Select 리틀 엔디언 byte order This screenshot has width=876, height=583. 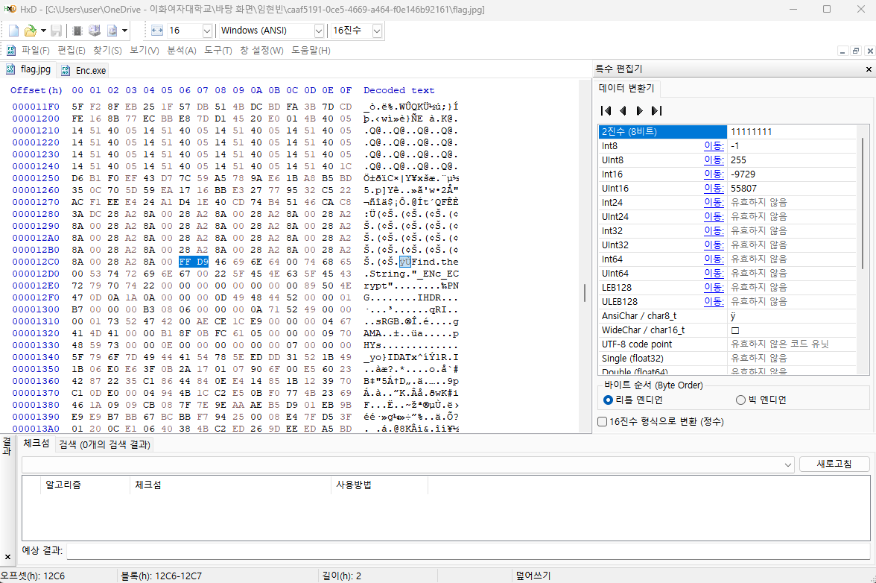(633, 400)
